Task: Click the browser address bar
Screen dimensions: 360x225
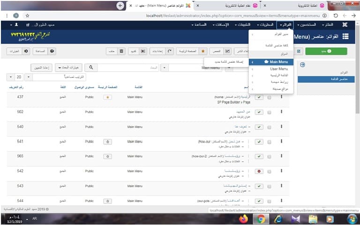Action: click(x=233, y=15)
